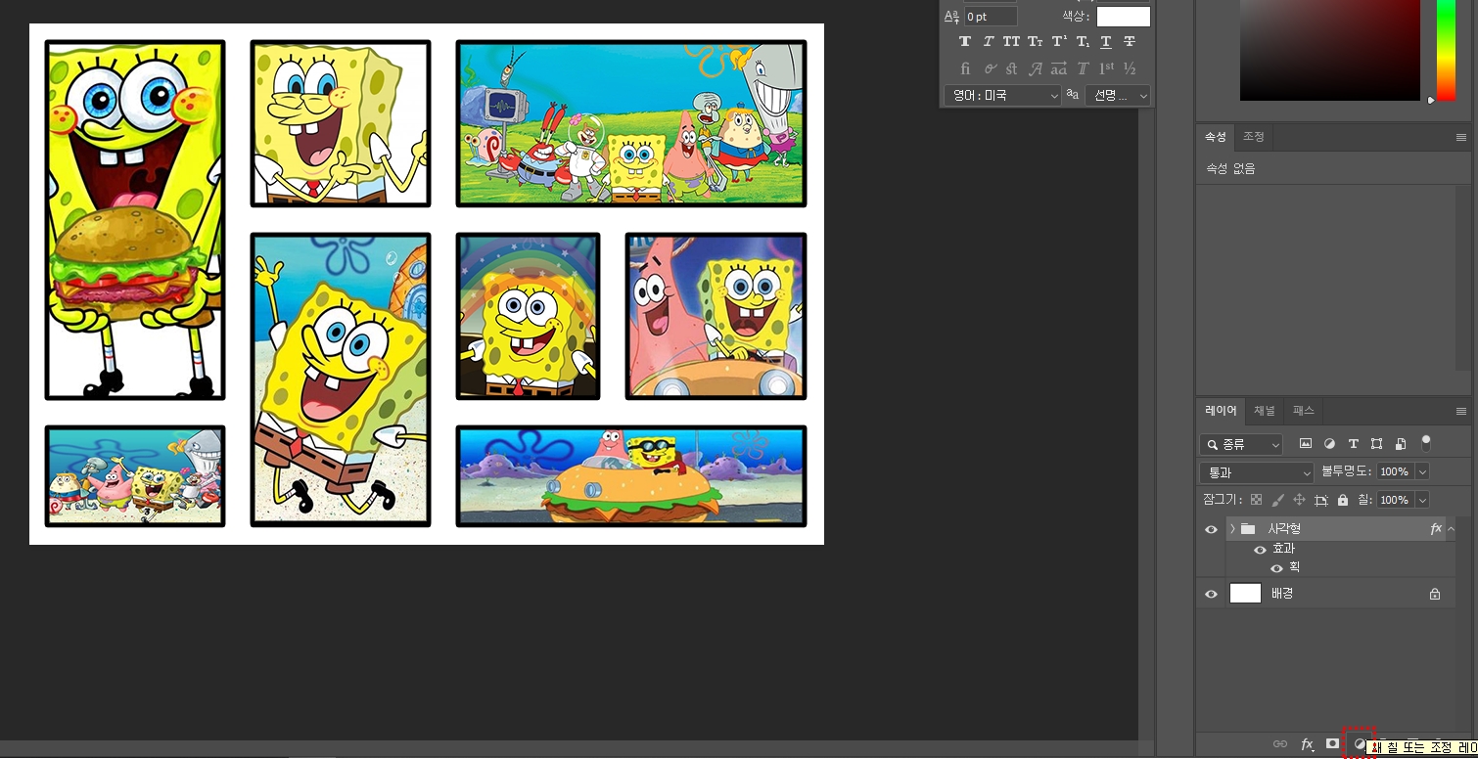
Task: Click the ordinals 1st icon
Action: click(1106, 68)
